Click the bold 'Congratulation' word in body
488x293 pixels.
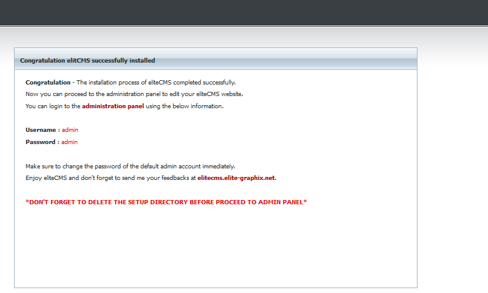click(x=48, y=83)
